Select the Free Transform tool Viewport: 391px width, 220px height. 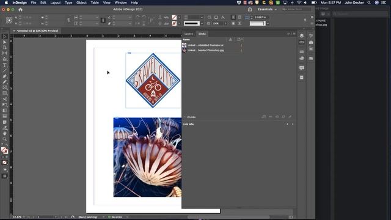[4, 105]
